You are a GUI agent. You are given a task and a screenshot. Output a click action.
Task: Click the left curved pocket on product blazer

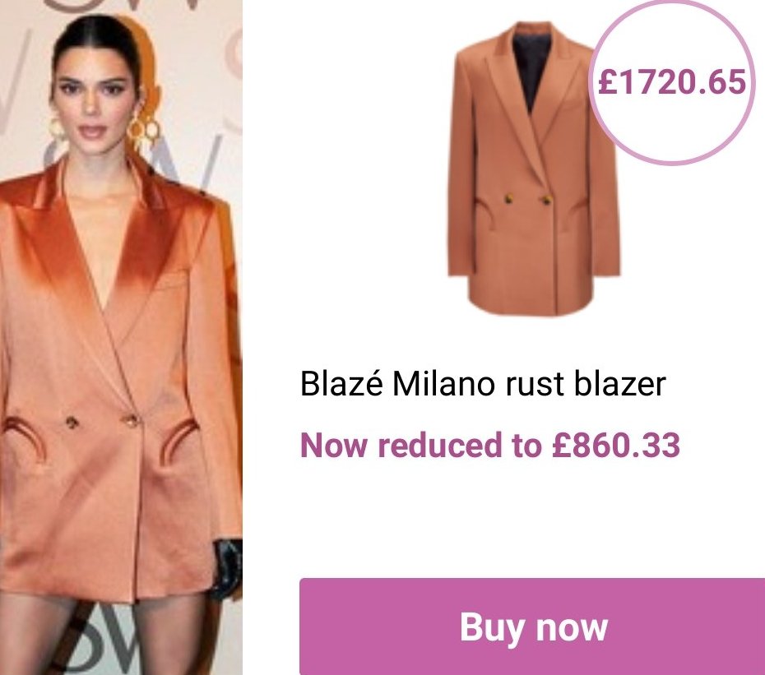484,213
